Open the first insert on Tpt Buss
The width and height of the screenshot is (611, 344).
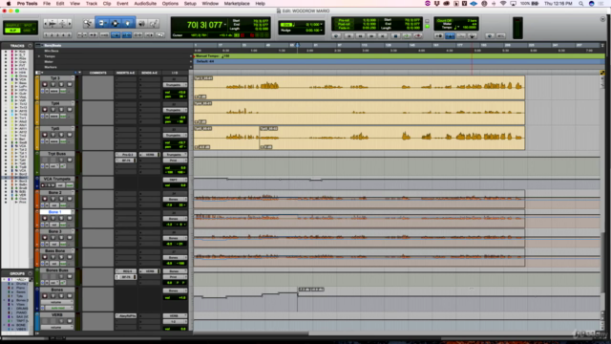pyautogui.click(x=126, y=155)
